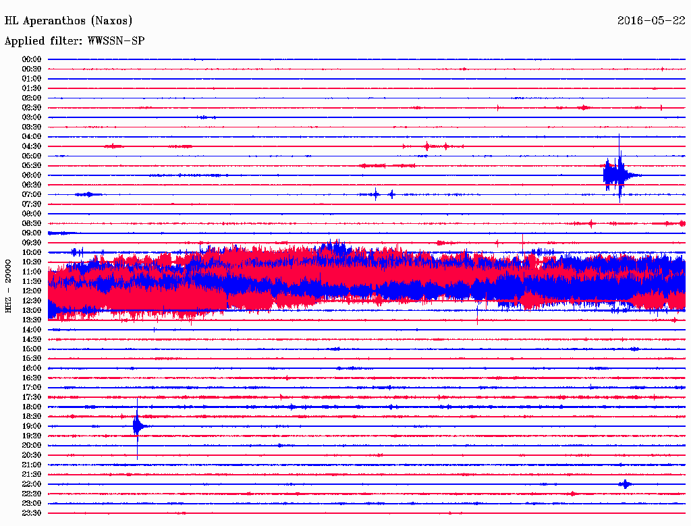Select the 18:00 time label
The width and height of the screenshot is (691, 526).
(32, 407)
